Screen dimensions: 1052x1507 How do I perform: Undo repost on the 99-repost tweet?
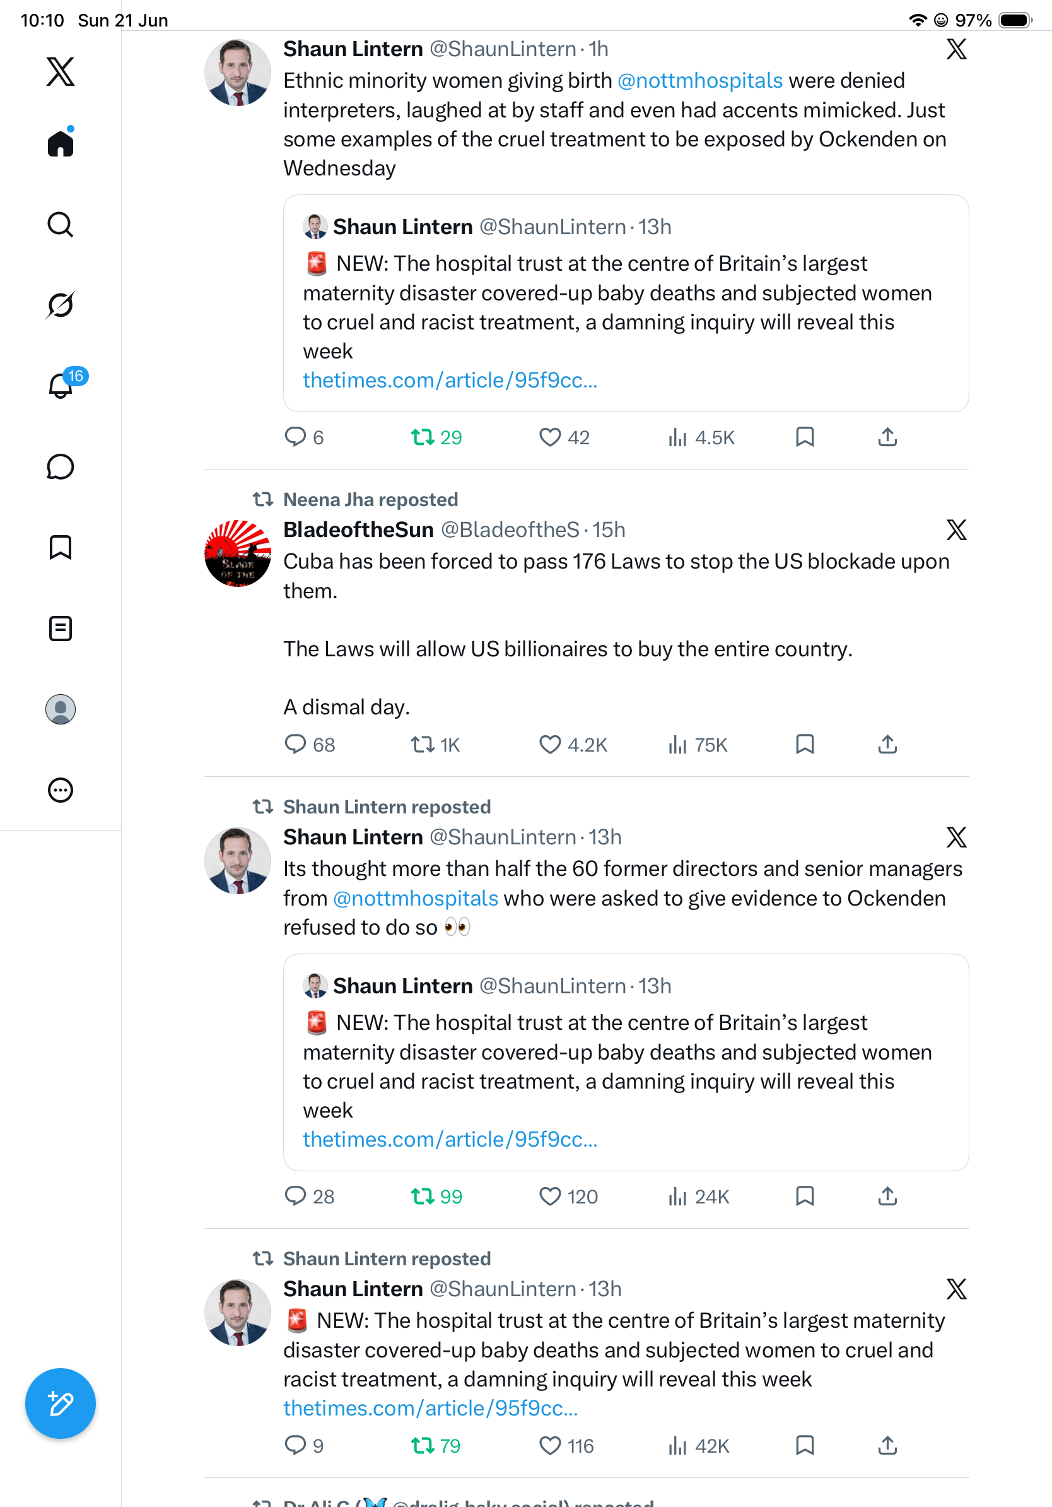coord(423,1196)
